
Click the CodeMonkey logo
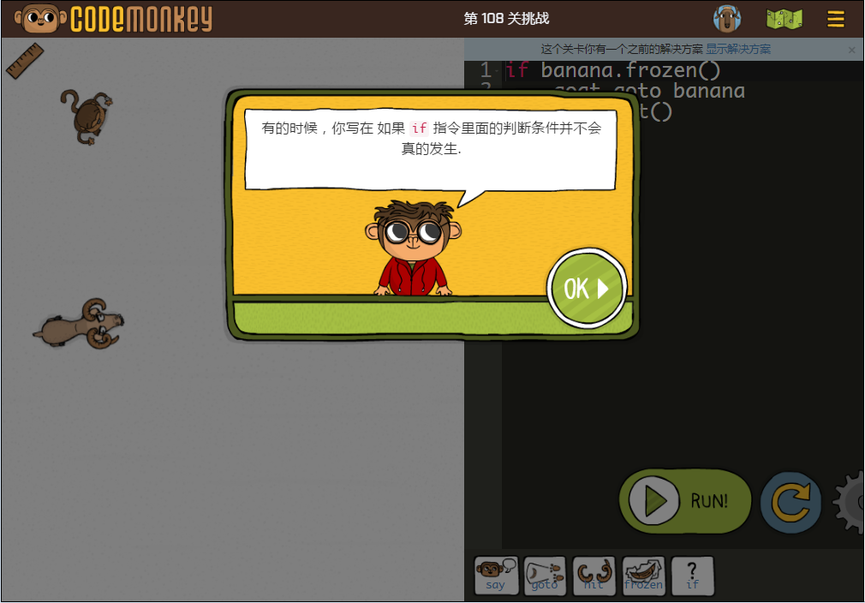coord(113,19)
